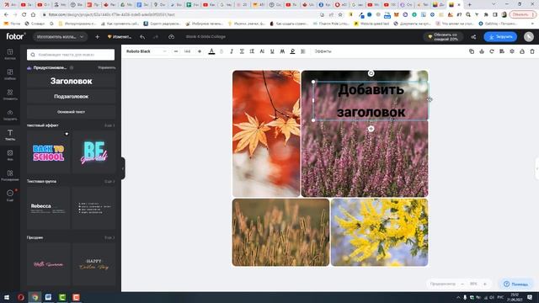Viewport: 539px width, 303px height.
Task: Open the line spacing option
Action: (252, 51)
